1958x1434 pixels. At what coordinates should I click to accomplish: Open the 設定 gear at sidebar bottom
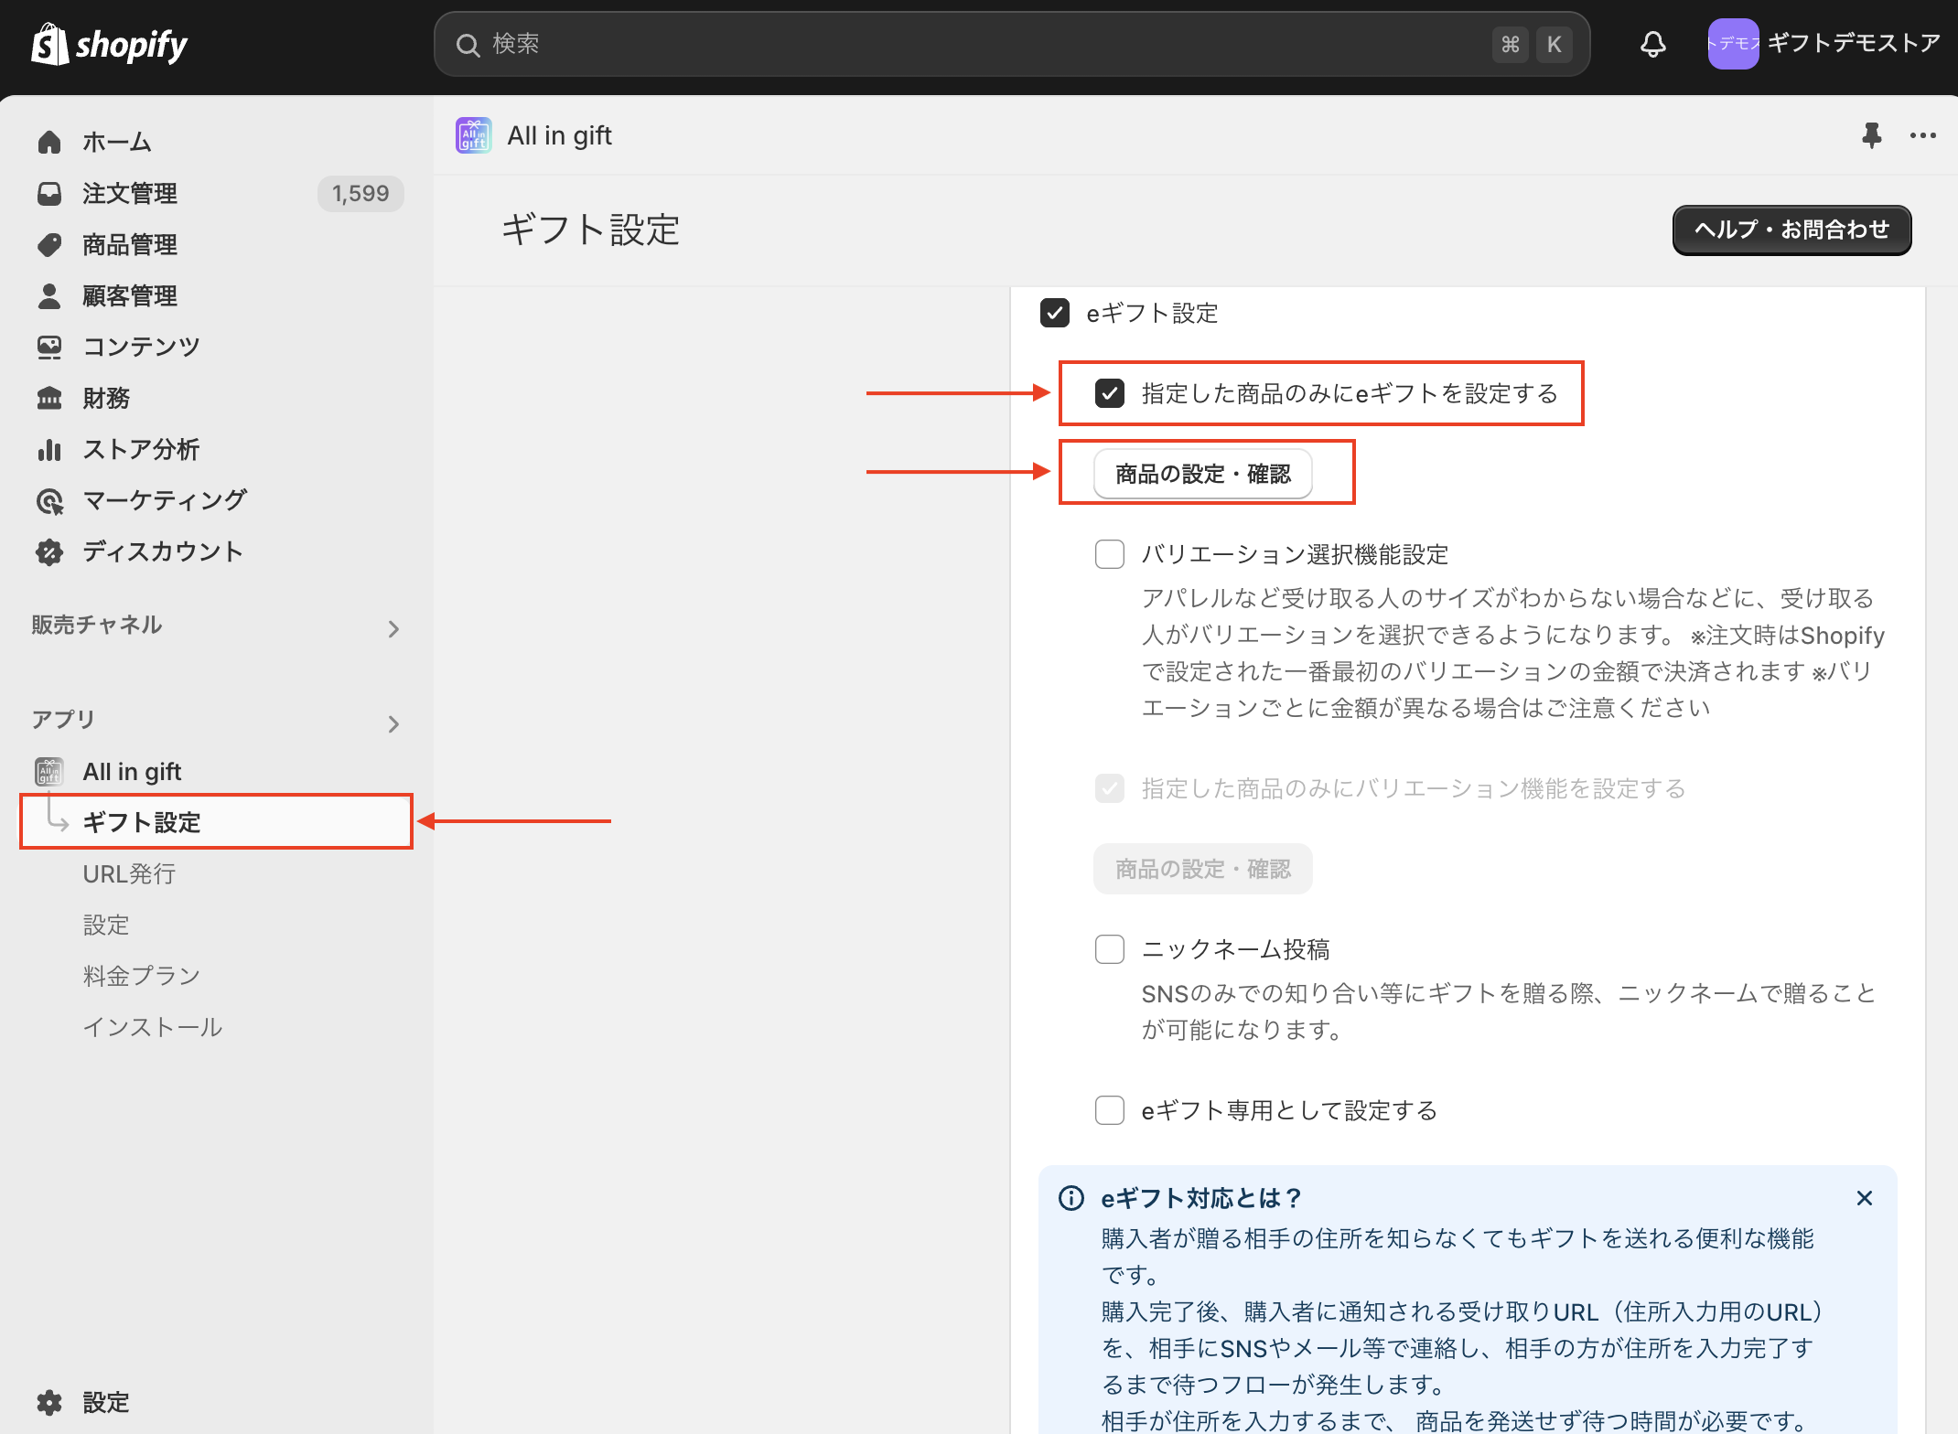[x=49, y=1402]
